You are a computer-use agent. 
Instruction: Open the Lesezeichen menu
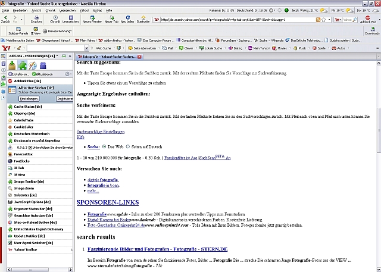pyautogui.click(x=68, y=10)
